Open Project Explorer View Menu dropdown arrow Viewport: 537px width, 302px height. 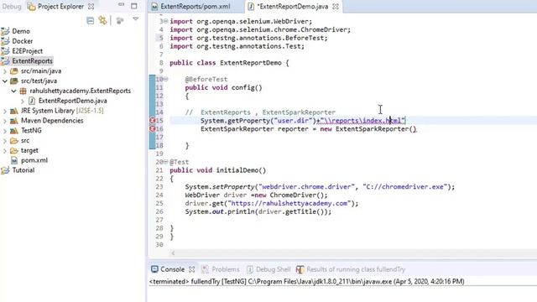click(136, 19)
